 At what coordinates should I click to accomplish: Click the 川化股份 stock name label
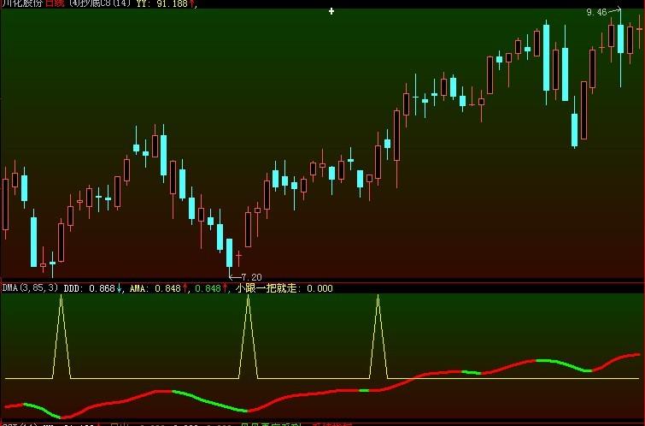(22, 4)
